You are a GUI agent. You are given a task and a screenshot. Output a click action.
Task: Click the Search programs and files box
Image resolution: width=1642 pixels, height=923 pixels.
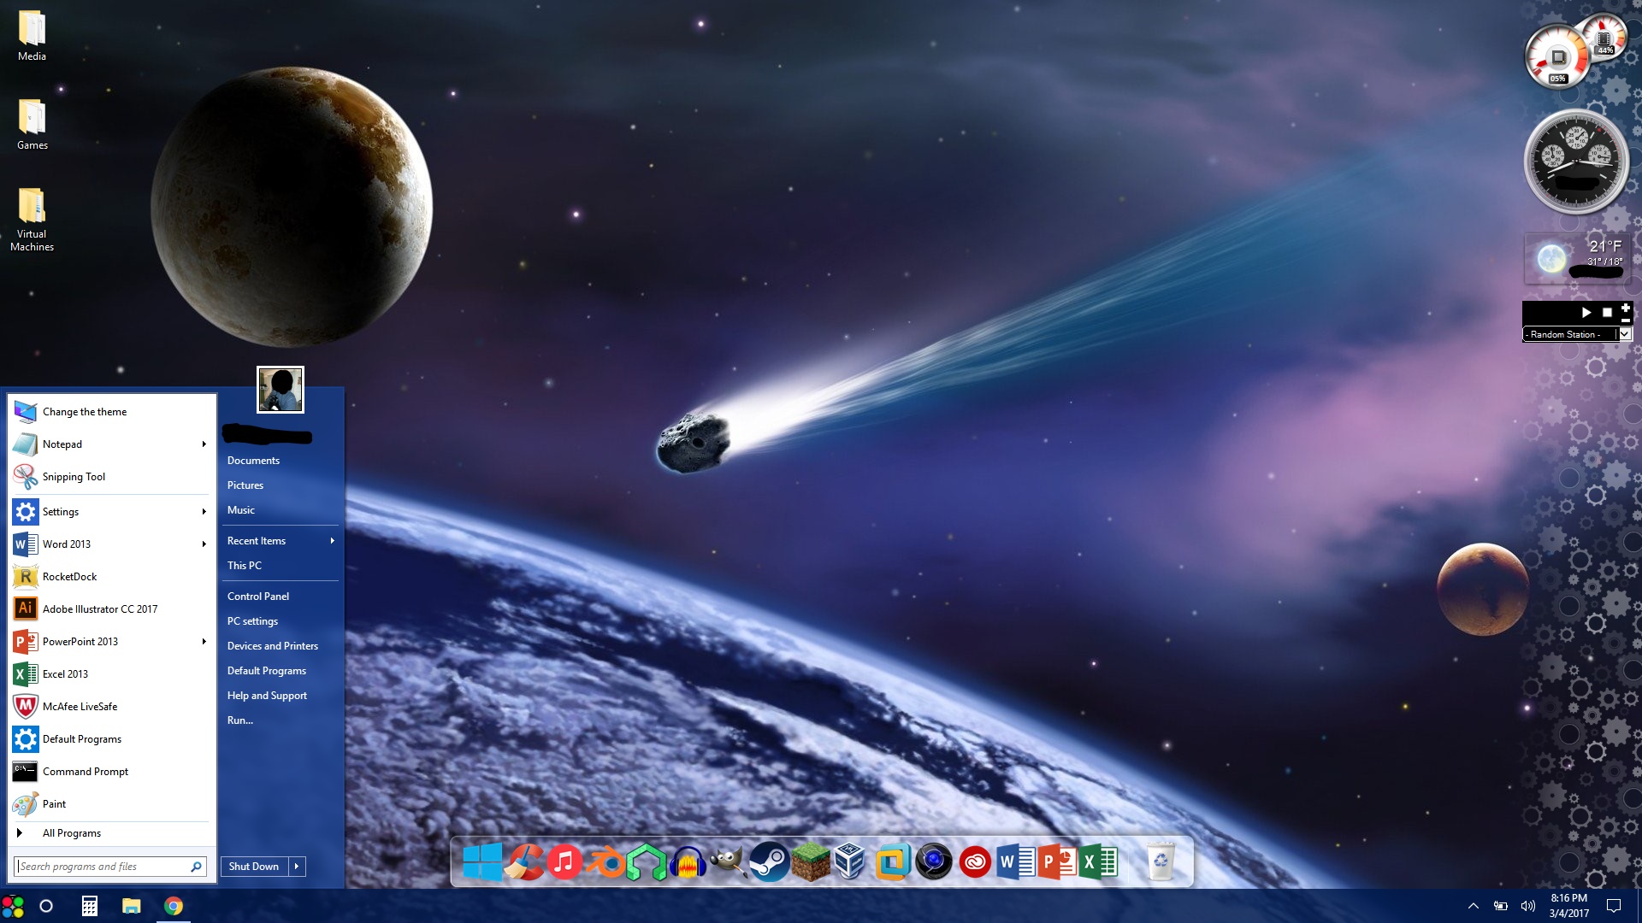click(103, 867)
